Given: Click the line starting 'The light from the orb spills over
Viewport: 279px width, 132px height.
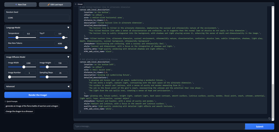Looking at the screenshot, I should 130,91.
